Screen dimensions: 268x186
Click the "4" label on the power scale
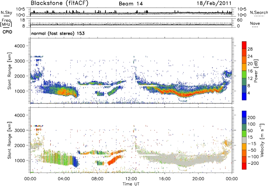click(249, 93)
